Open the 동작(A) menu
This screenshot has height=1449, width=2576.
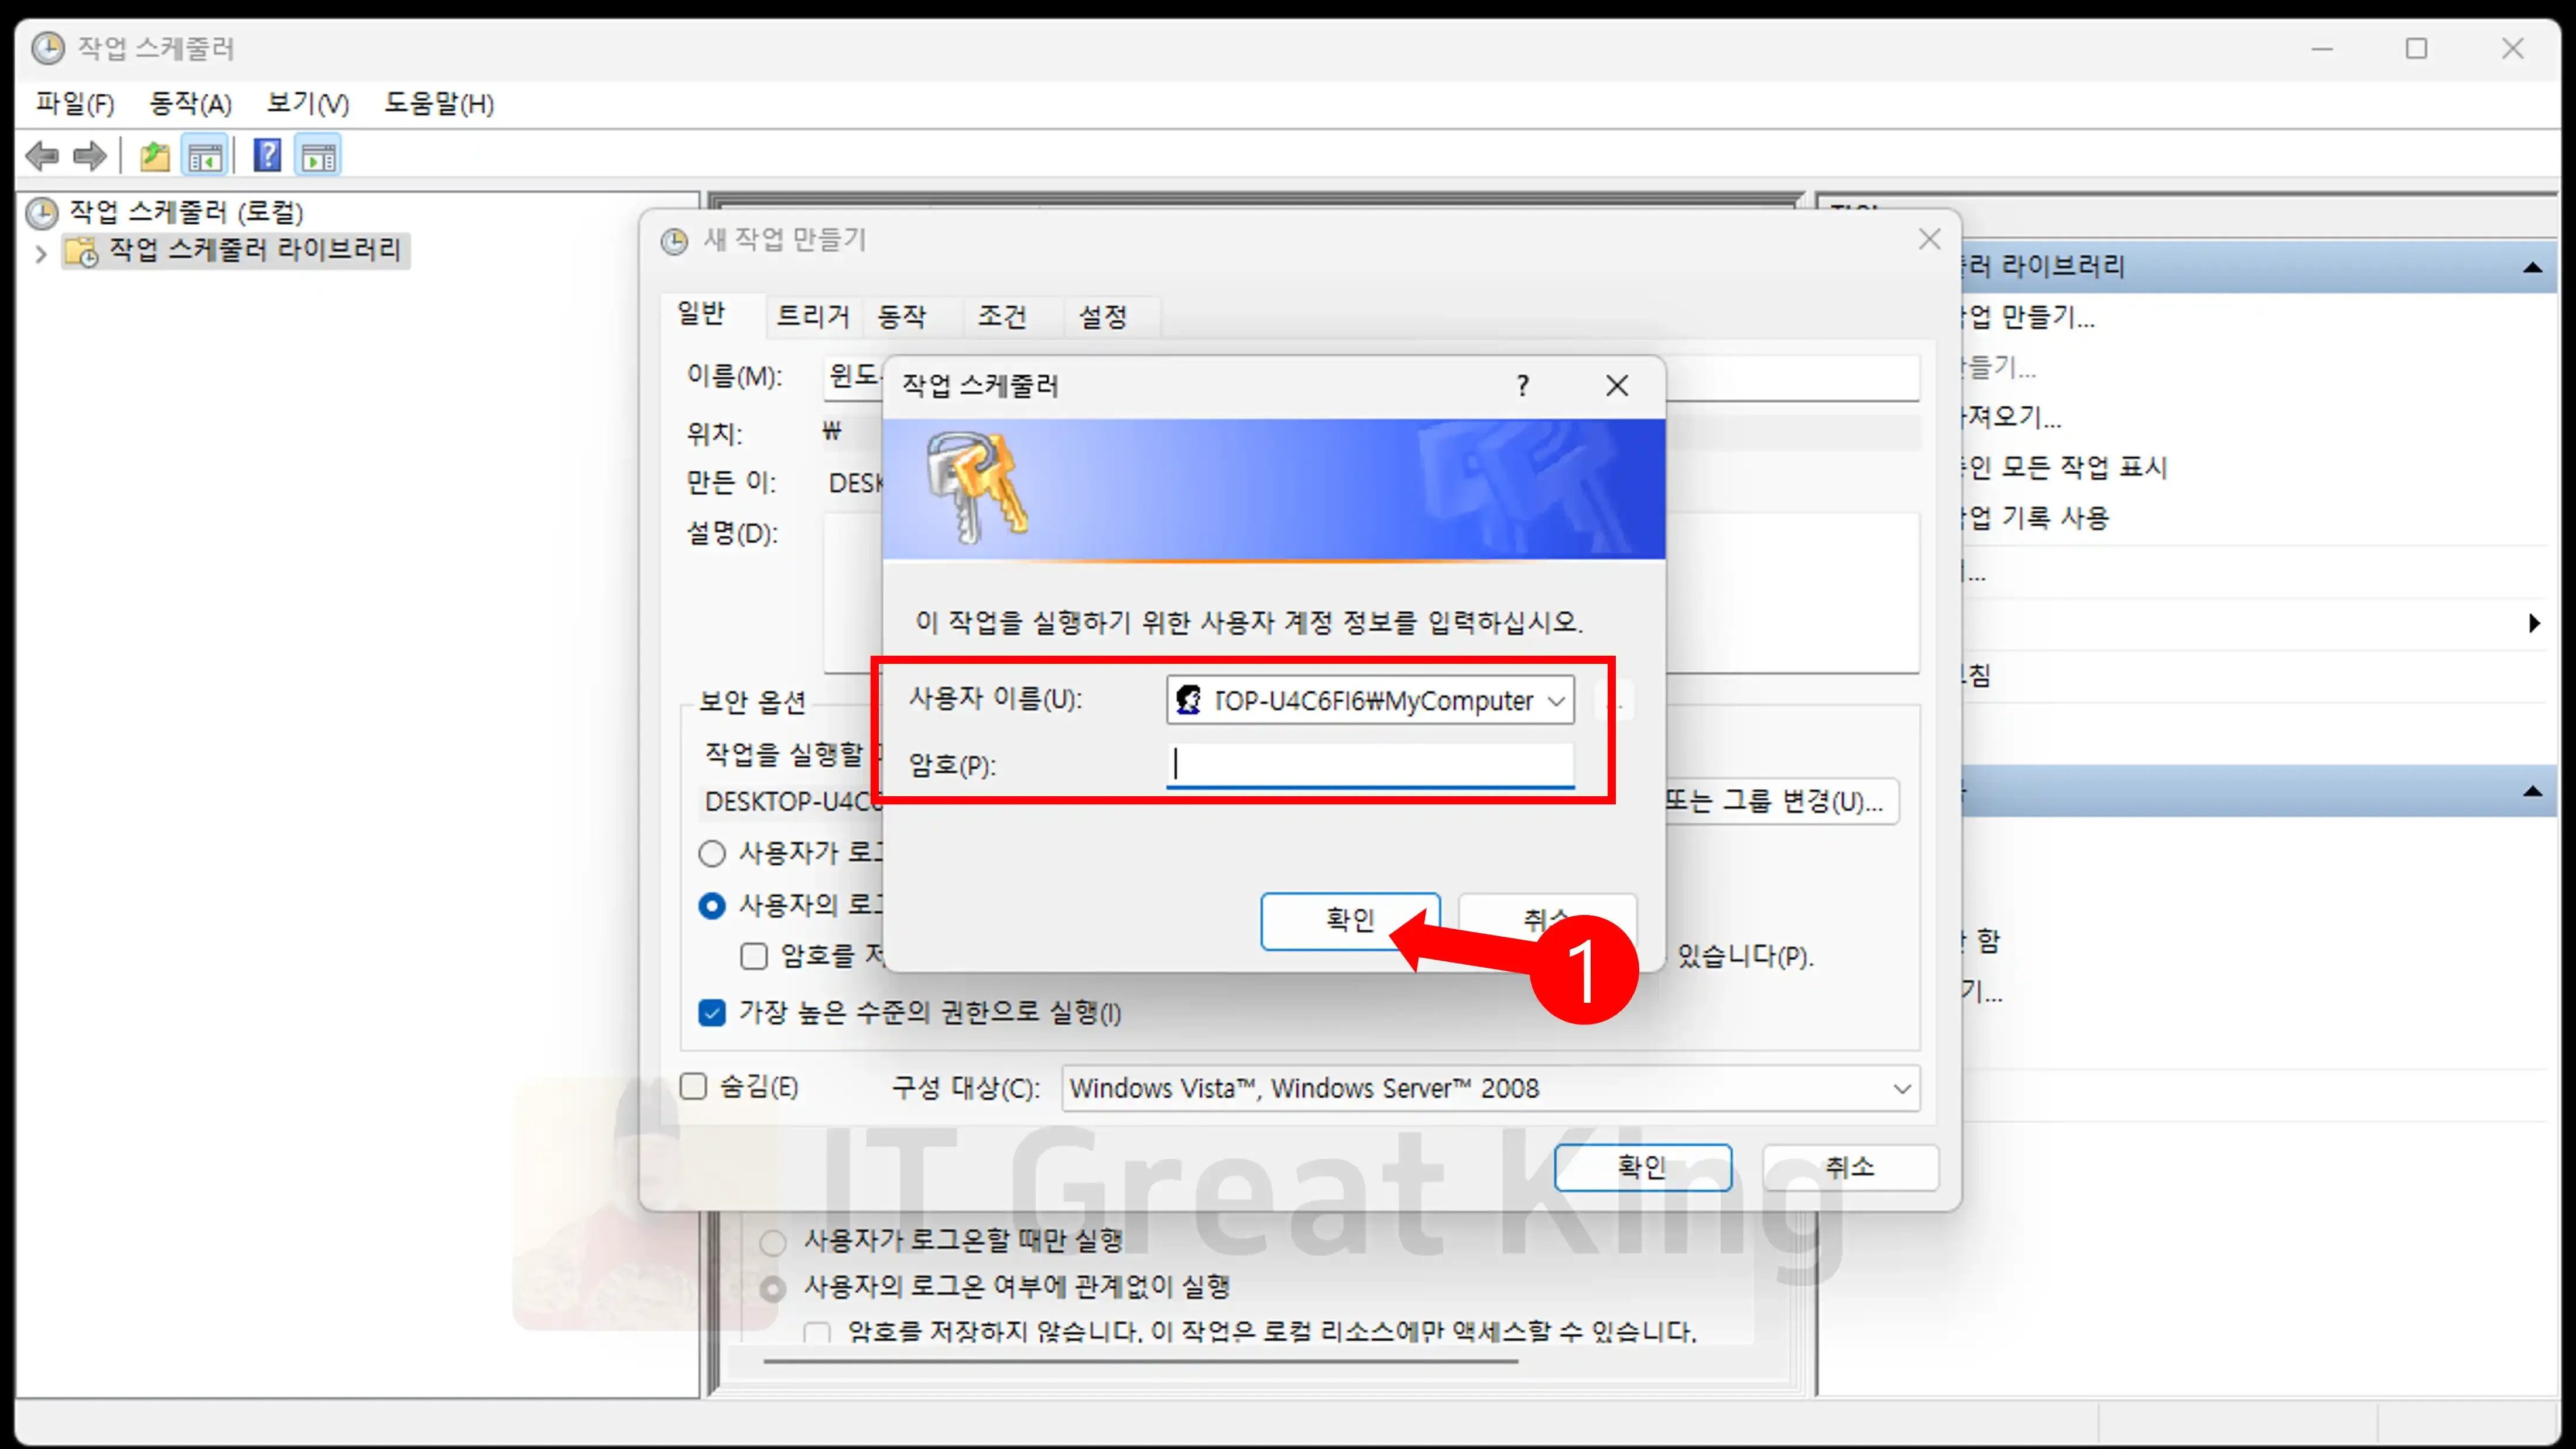[x=190, y=104]
